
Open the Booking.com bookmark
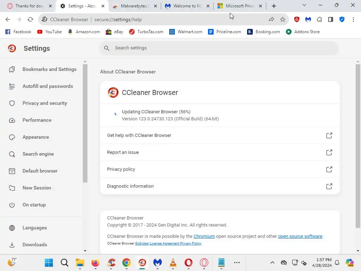point(263,32)
